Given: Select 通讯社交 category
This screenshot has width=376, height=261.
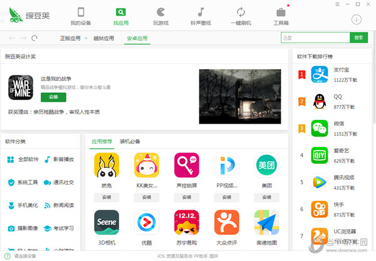Looking at the screenshot, I should pos(60,182).
